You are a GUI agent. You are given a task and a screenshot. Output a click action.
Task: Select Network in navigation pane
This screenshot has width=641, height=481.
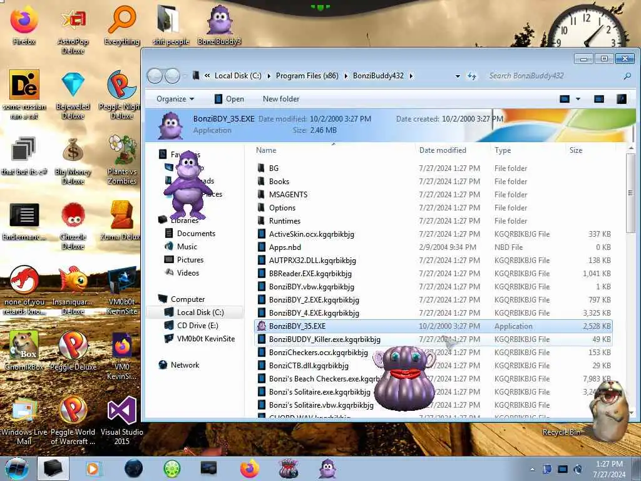[178, 365]
